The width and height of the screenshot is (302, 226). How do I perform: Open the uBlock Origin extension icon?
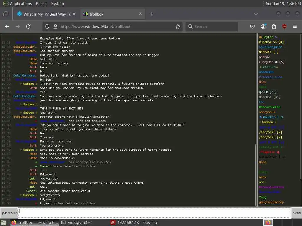284,26
